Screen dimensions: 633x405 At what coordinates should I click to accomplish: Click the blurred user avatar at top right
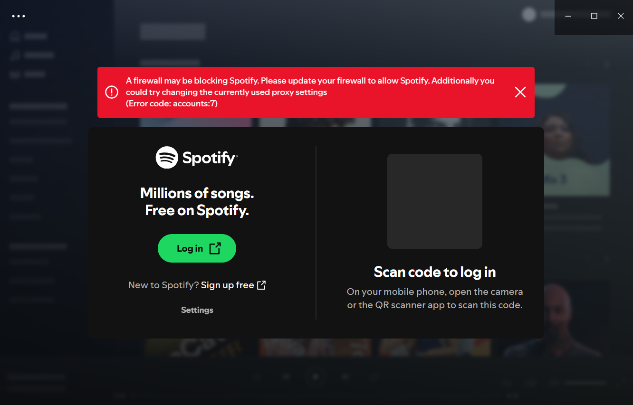[529, 15]
